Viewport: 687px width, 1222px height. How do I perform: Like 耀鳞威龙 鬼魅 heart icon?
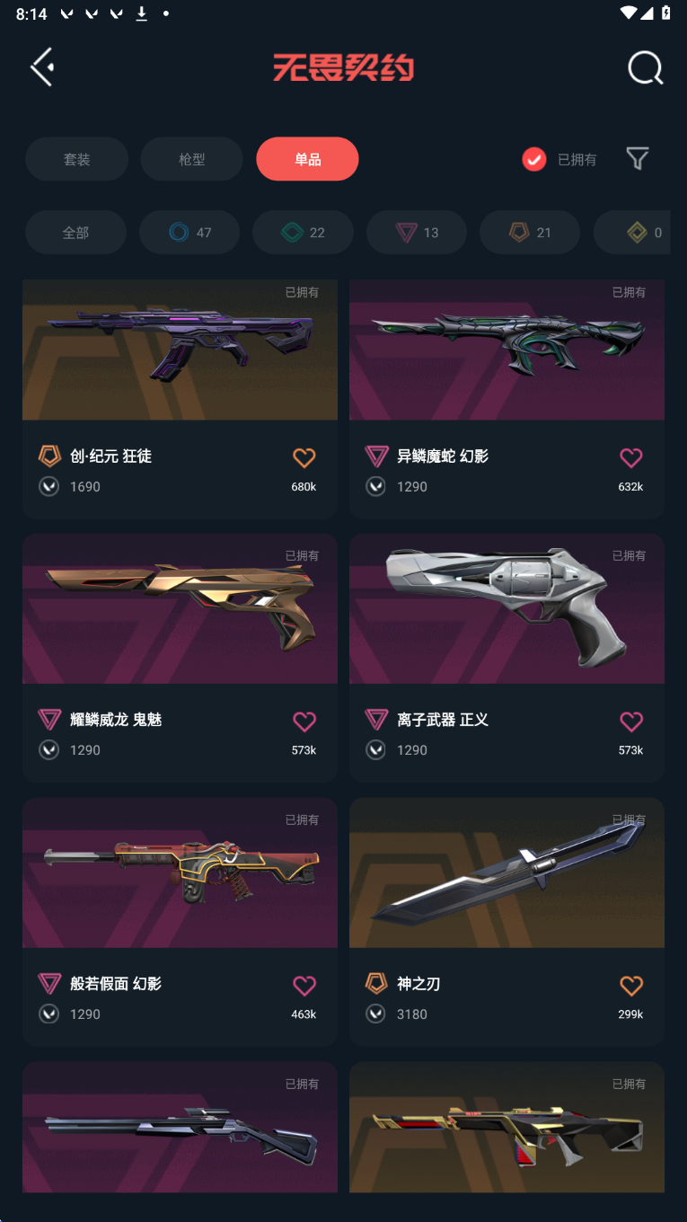tap(304, 721)
